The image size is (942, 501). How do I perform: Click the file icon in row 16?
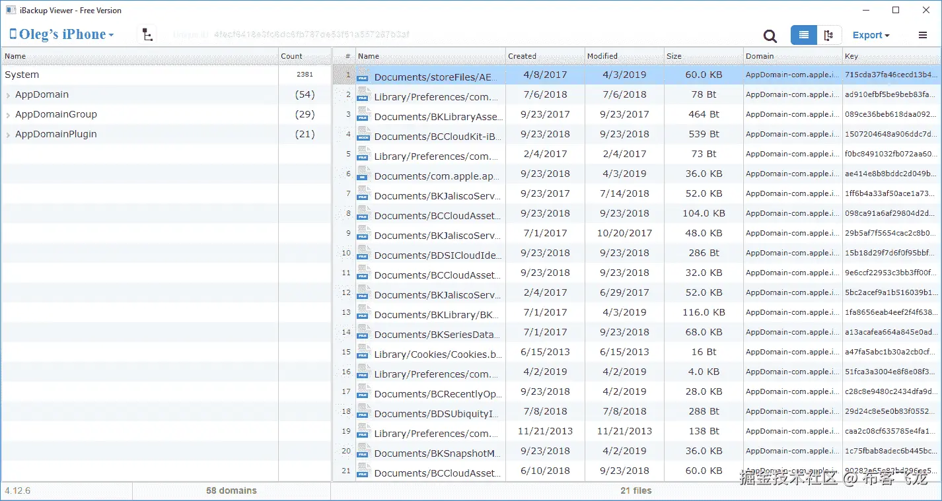coord(363,372)
